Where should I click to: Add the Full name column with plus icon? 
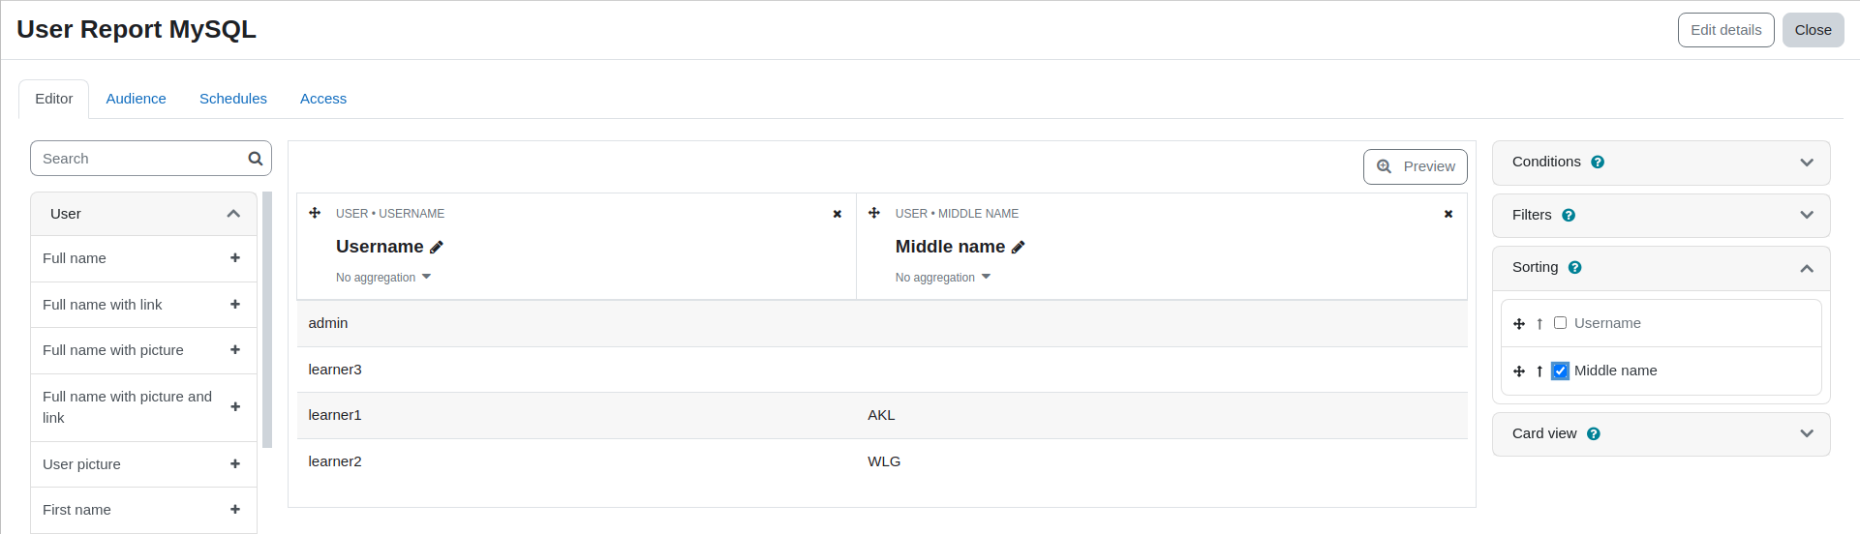pyautogui.click(x=235, y=257)
